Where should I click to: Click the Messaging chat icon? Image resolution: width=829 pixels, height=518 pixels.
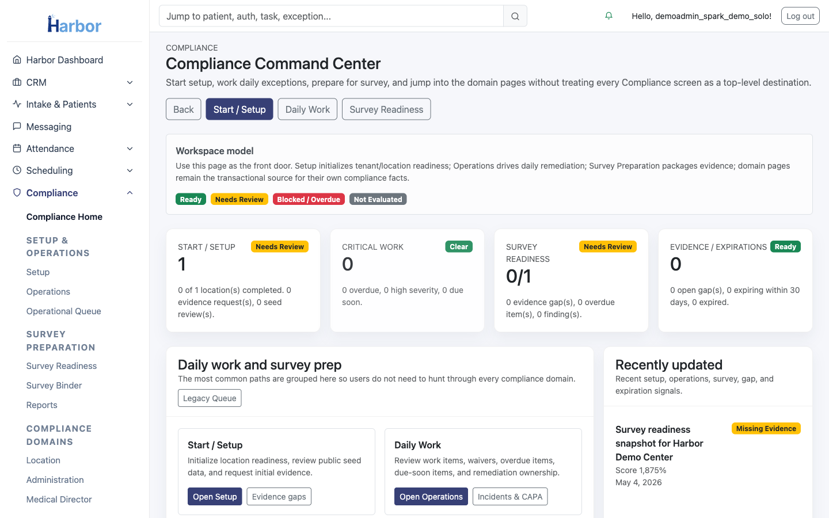point(17,127)
